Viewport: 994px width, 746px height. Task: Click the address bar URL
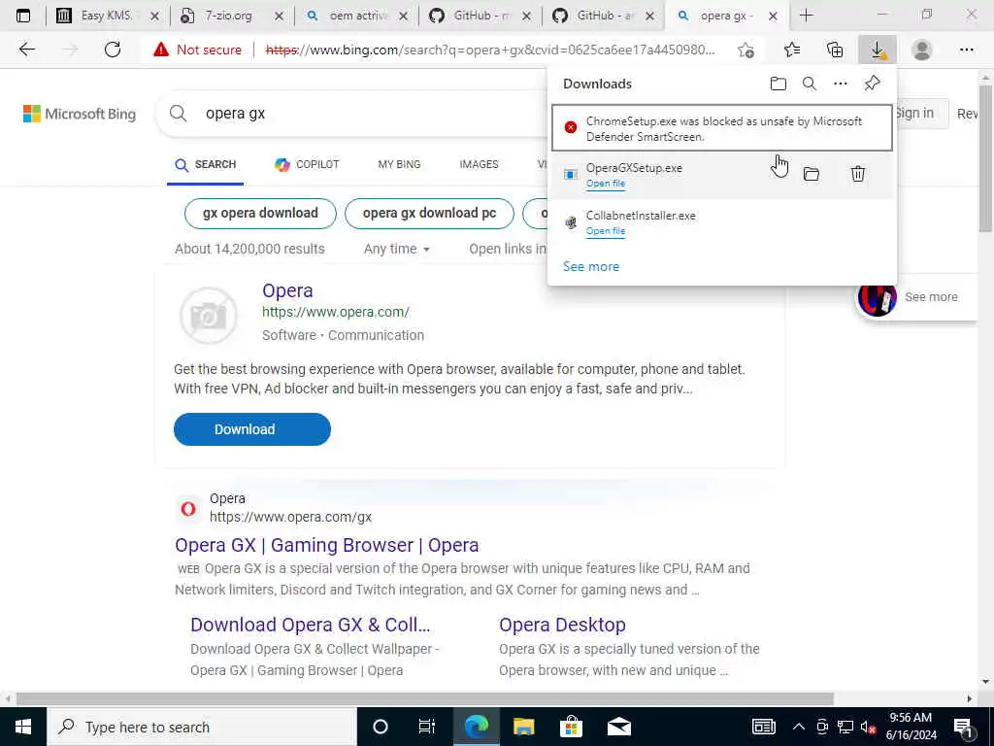pos(490,50)
